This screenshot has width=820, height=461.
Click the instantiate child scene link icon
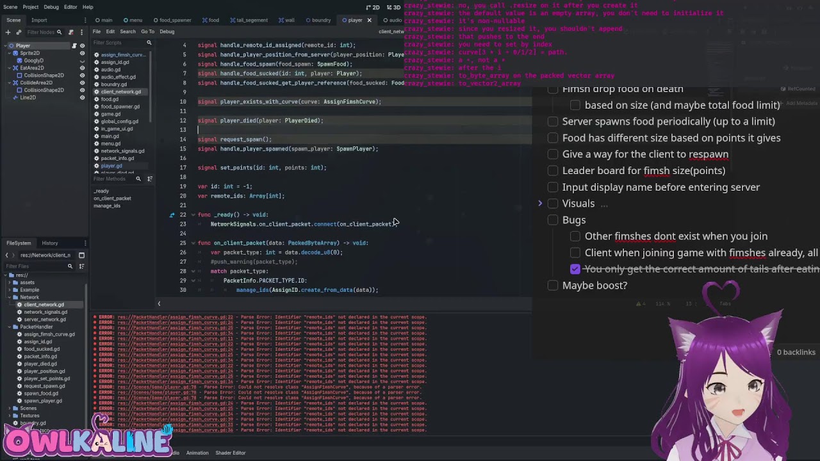(18, 32)
